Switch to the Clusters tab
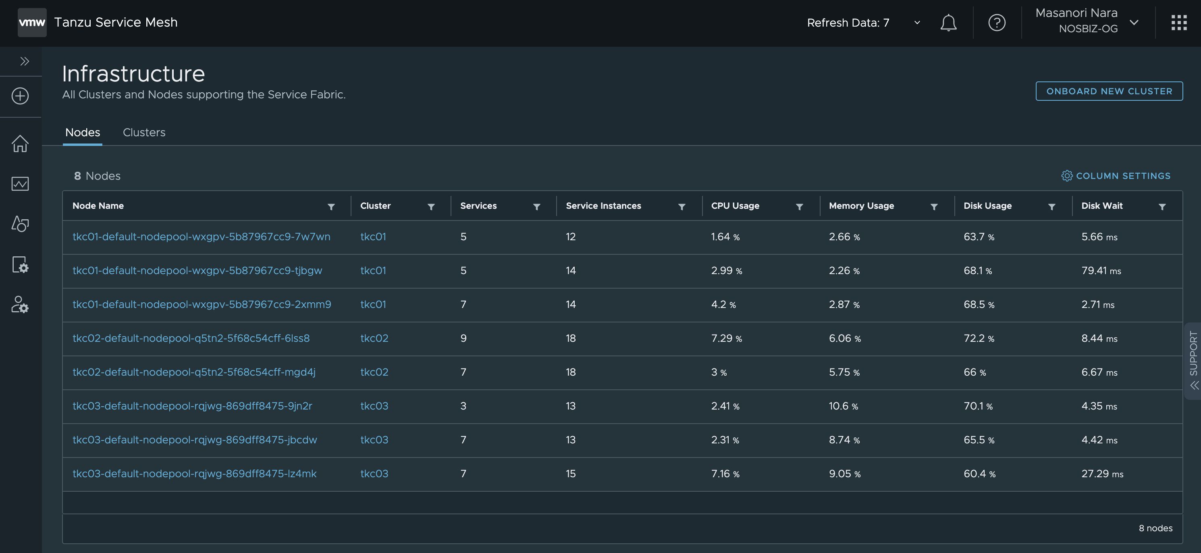Image resolution: width=1201 pixels, height=553 pixels. point(144,133)
